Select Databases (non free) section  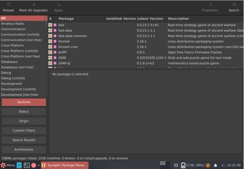point(22,67)
